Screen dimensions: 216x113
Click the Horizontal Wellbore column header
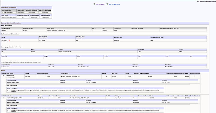click(x=145, y=28)
